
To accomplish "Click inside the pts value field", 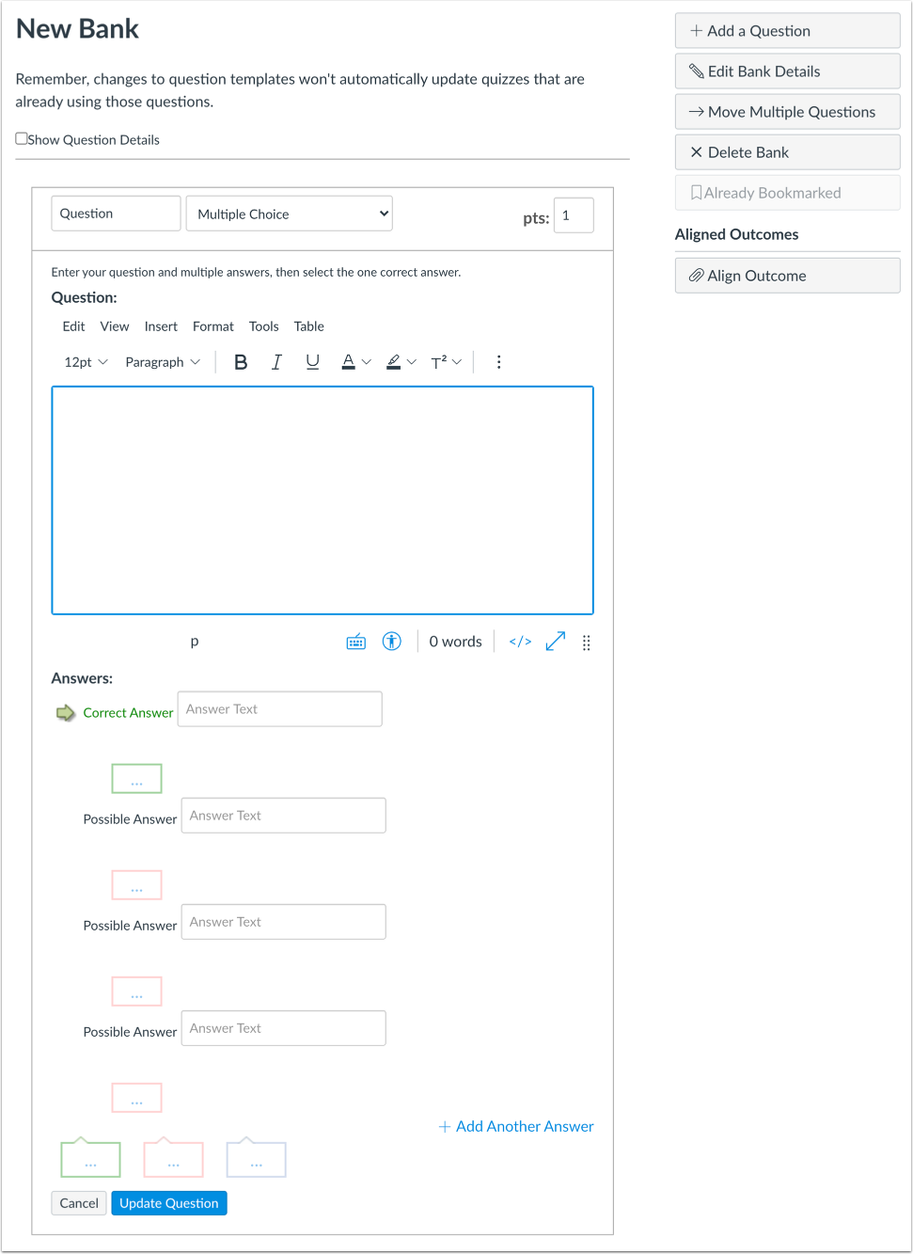I will coord(574,215).
